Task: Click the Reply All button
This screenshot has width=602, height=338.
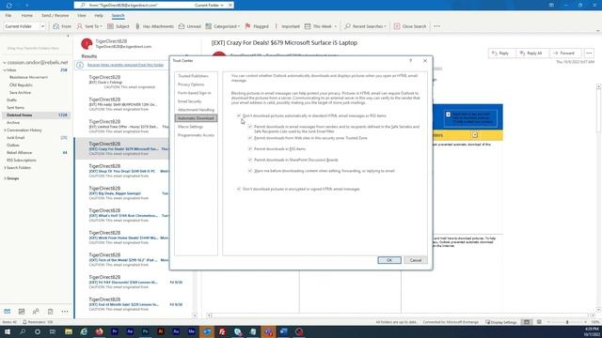Action: tap(531, 54)
